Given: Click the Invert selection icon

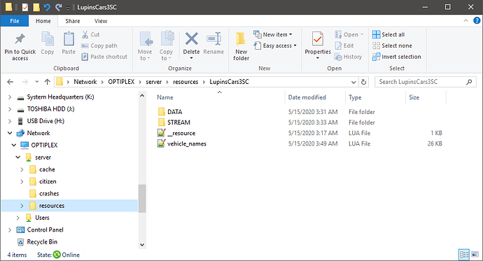Looking at the screenshot, I should click(x=376, y=57).
